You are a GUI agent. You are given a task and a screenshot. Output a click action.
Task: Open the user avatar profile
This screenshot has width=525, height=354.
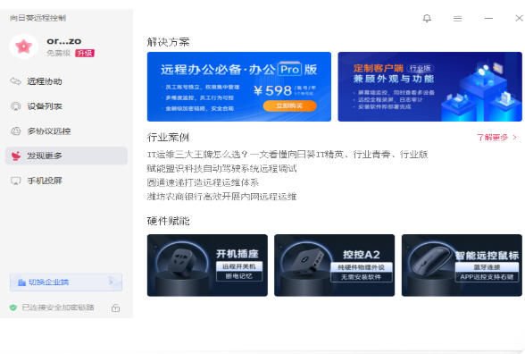tap(23, 46)
